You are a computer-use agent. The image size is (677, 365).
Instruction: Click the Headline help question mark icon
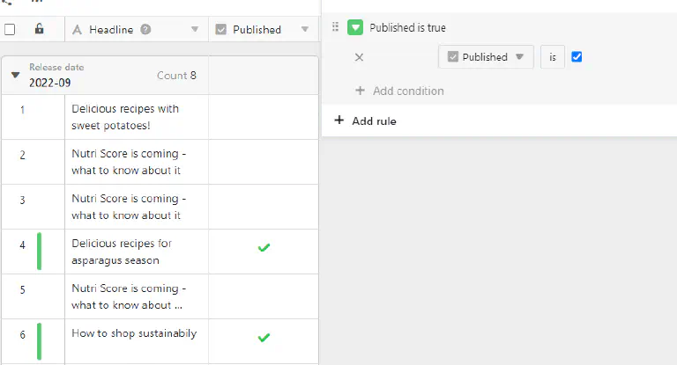tap(145, 29)
